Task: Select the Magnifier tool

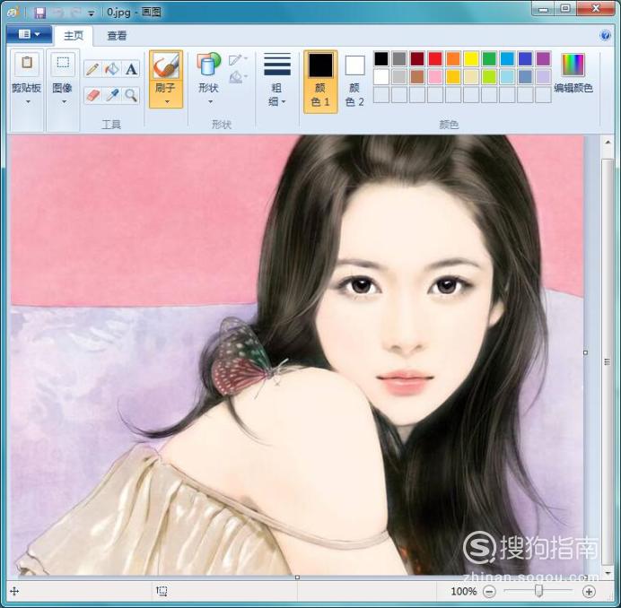Action: pyautogui.click(x=131, y=95)
